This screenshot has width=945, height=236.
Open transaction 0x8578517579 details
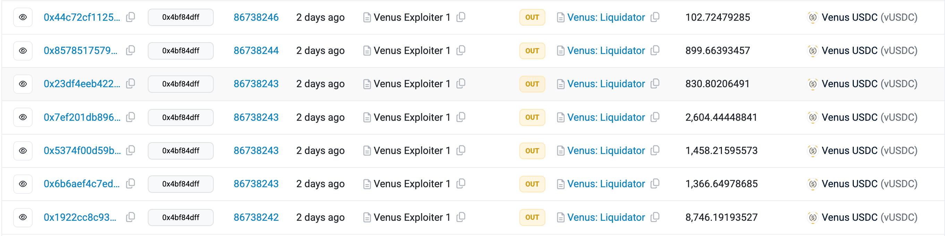[x=81, y=51]
